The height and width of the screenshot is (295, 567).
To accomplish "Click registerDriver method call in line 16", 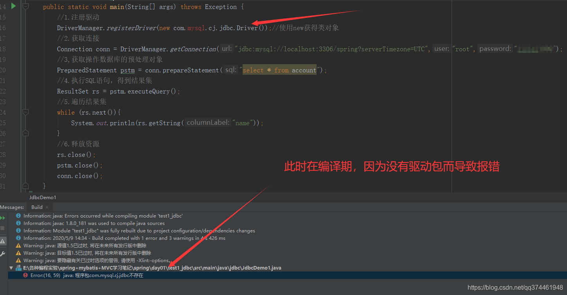I will coord(131,28).
